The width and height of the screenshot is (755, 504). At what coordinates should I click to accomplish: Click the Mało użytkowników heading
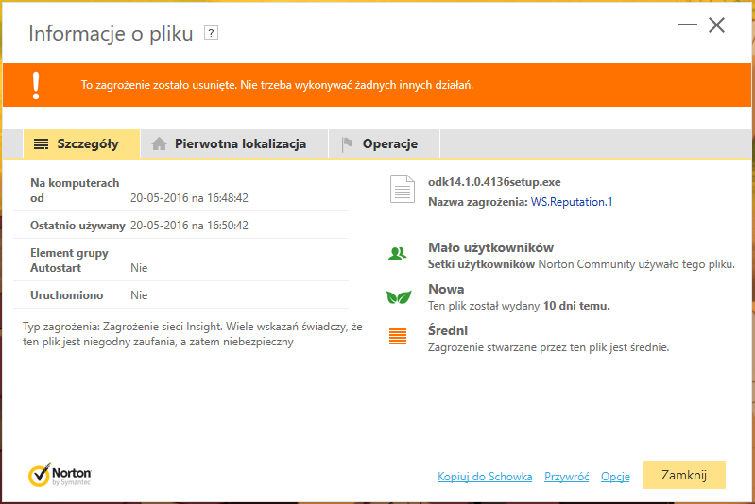tap(490, 247)
